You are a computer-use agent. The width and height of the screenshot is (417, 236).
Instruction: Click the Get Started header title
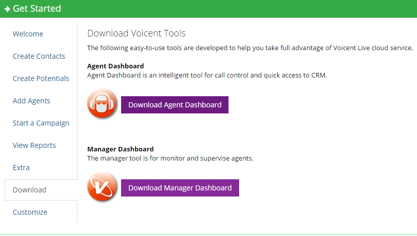coord(37,9)
